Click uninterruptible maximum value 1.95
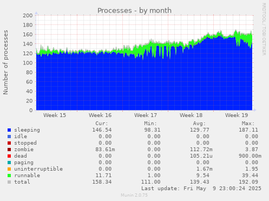The width and height of the screenshot is (269, 201). [252, 169]
